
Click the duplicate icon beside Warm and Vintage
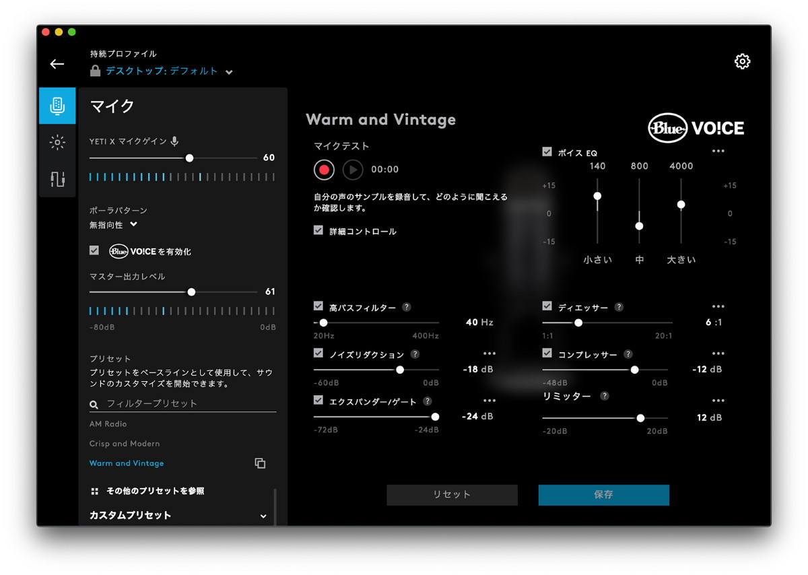click(x=260, y=463)
